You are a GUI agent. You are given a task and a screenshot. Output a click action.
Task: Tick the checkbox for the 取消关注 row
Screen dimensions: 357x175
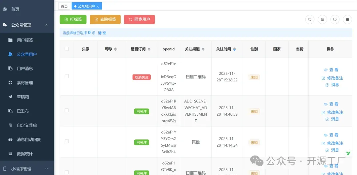67,76
